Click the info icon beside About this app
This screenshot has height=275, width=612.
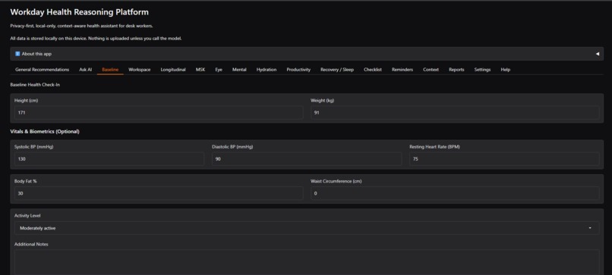point(17,54)
